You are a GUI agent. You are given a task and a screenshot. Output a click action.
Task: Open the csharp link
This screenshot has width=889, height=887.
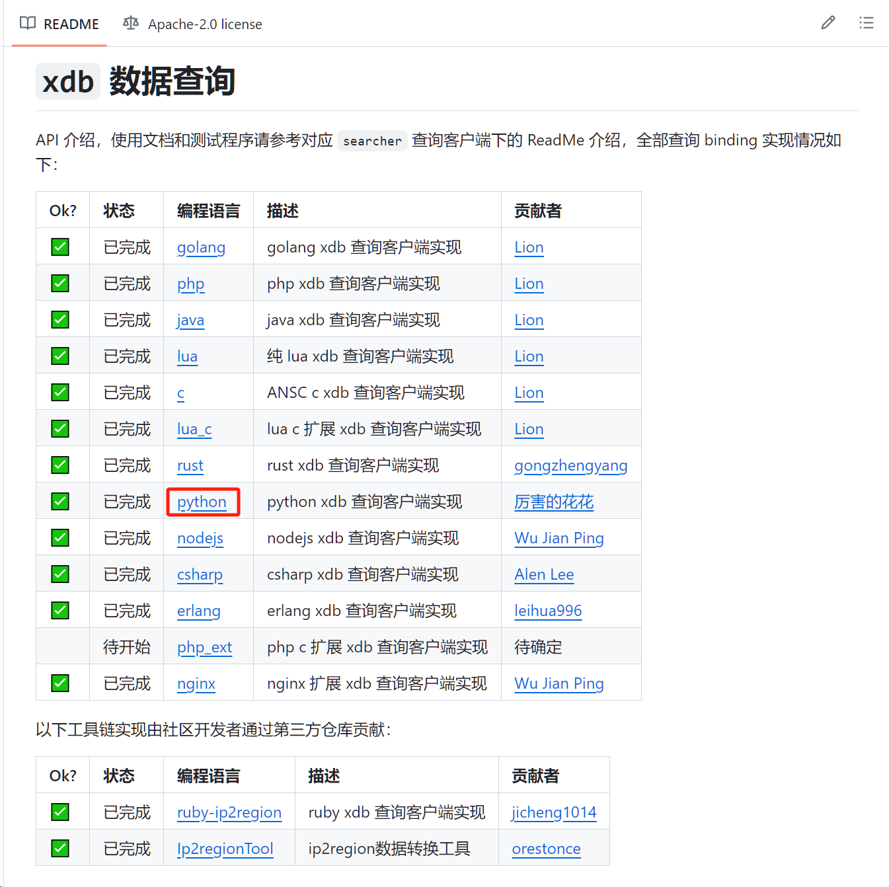[200, 574]
